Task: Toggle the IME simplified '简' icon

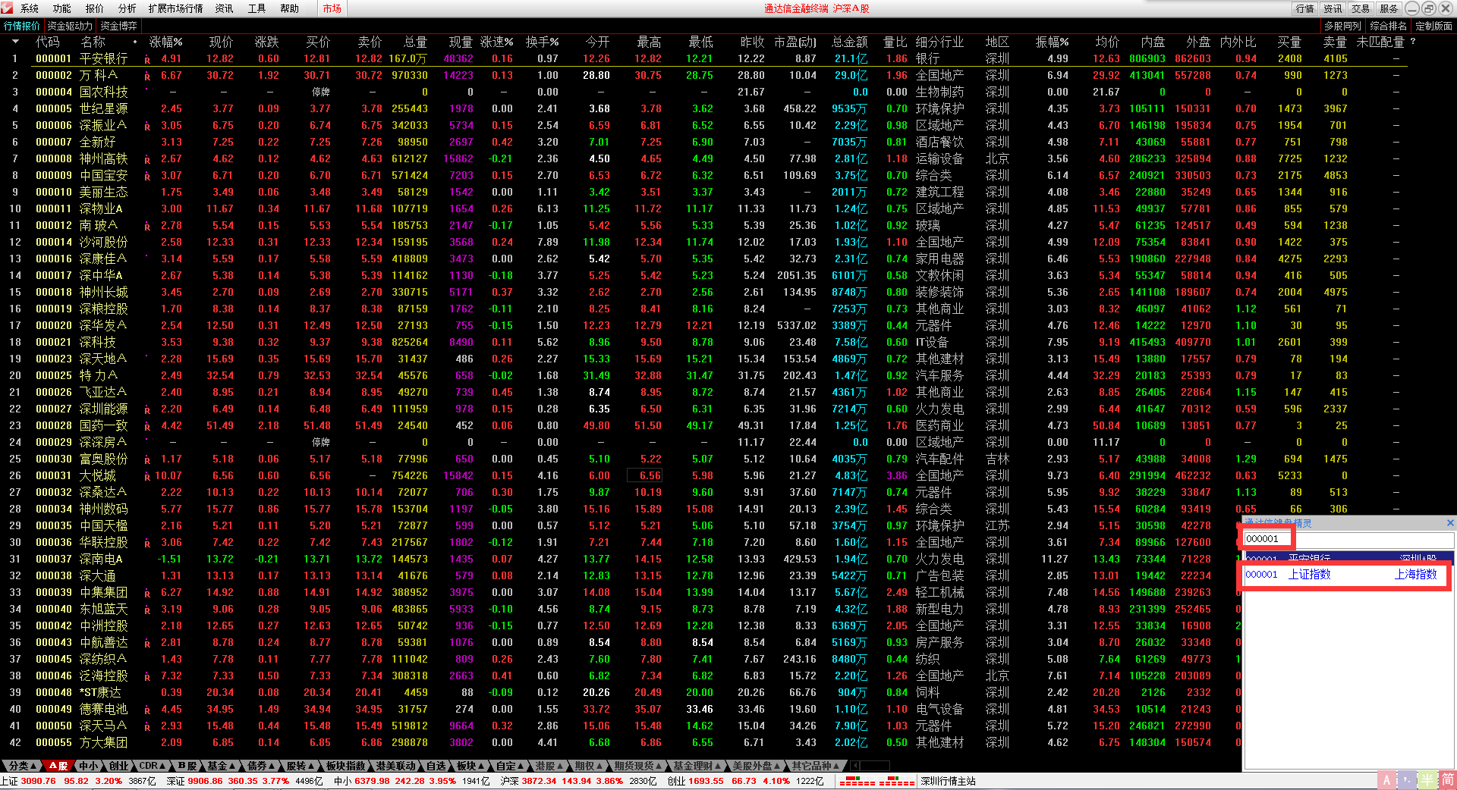Action: pos(1447,780)
